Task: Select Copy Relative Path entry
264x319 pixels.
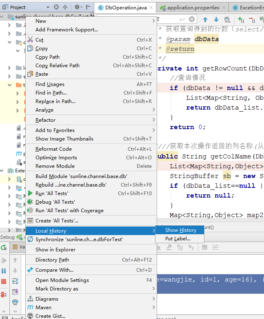Action: 91,65
